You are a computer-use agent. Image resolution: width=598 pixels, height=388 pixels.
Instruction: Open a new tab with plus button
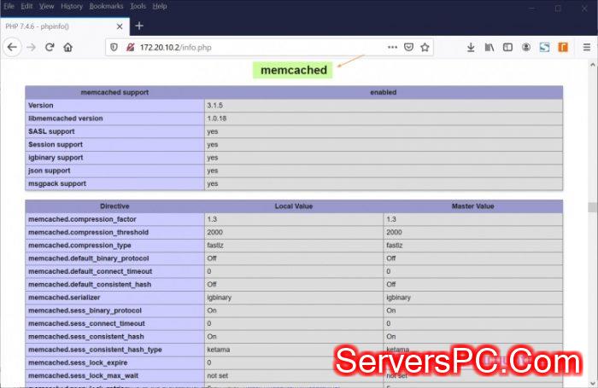(x=139, y=26)
